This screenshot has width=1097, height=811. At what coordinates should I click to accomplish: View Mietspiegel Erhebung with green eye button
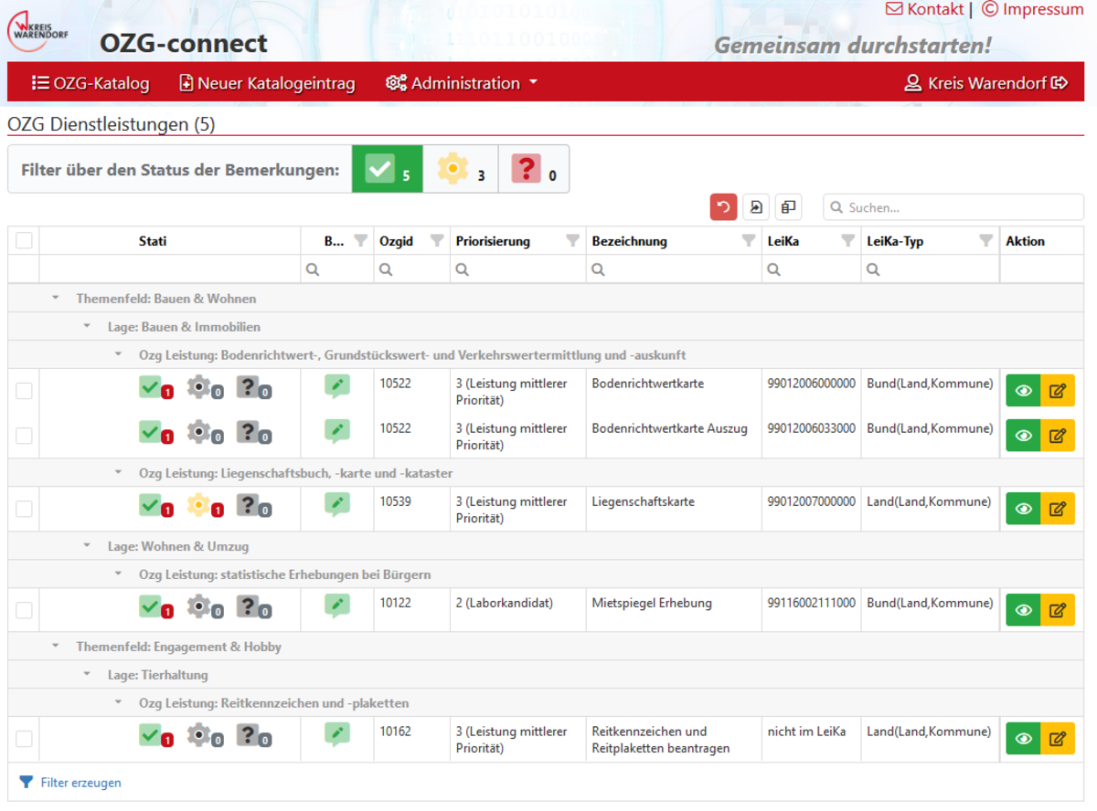pos(1023,610)
